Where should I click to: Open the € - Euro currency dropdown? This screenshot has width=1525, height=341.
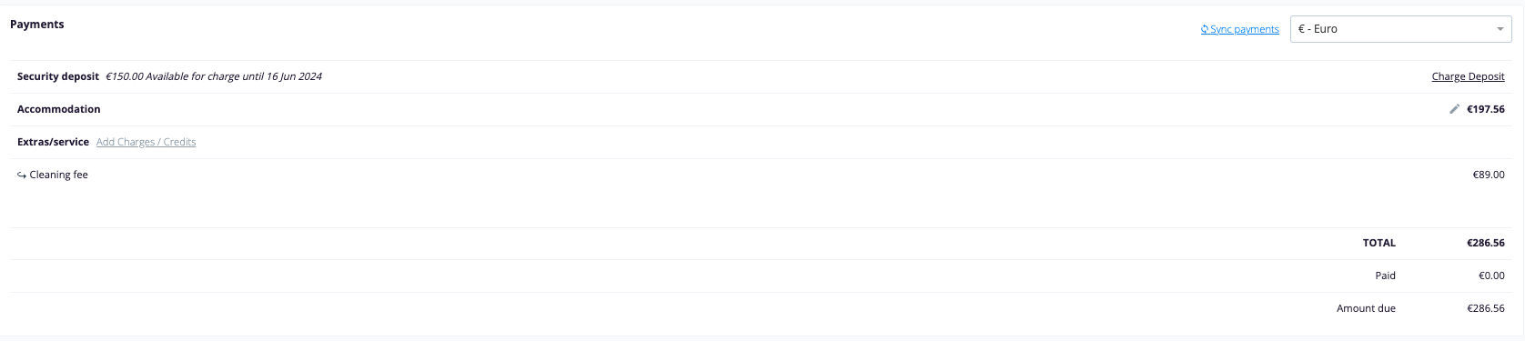tap(1400, 29)
